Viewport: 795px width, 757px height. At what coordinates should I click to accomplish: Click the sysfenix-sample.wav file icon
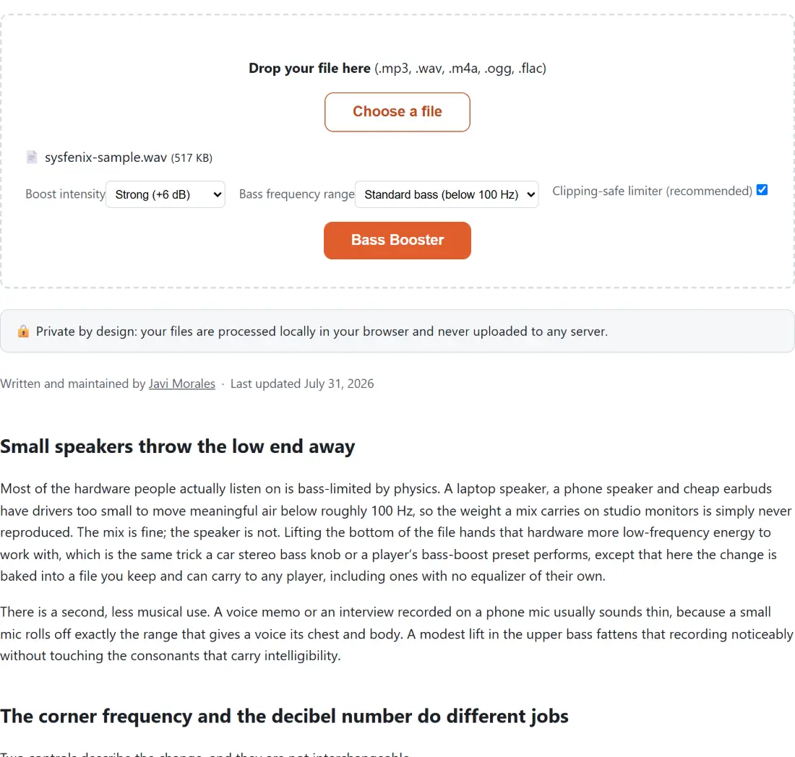click(31, 157)
